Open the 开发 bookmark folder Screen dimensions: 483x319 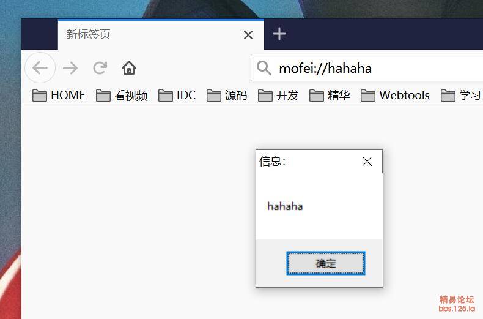point(278,96)
